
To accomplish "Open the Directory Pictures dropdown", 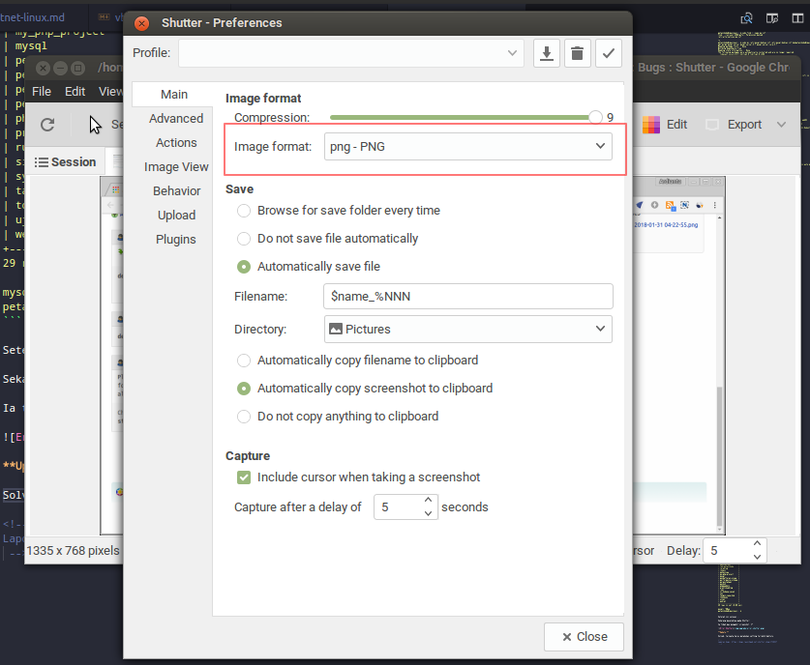I will tap(467, 330).
